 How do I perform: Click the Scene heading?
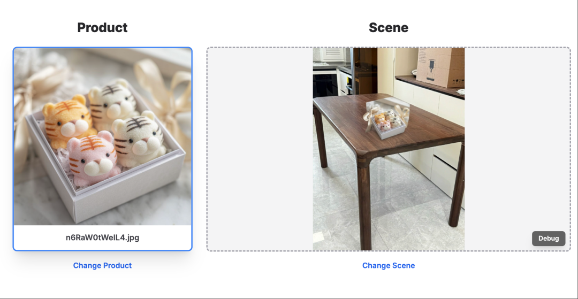point(389,28)
